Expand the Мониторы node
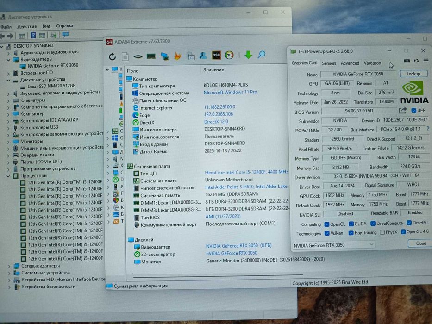432x324 pixels. tap(8, 142)
